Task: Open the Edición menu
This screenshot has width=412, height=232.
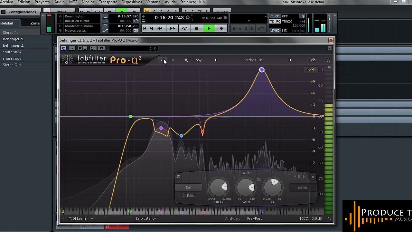Action: tap(24, 2)
